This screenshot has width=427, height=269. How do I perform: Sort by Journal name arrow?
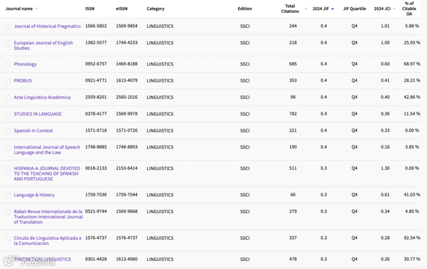[36, 9]
